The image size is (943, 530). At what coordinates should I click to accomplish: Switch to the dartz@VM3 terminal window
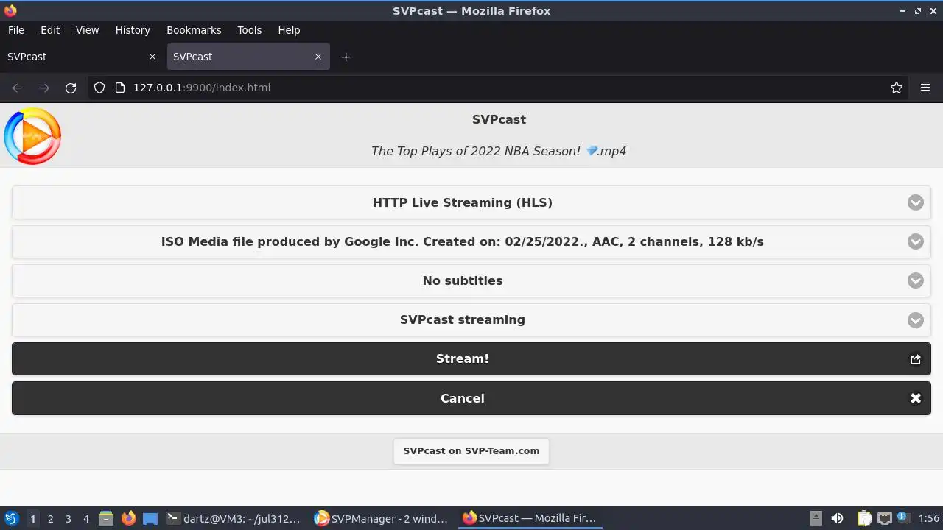234,518
